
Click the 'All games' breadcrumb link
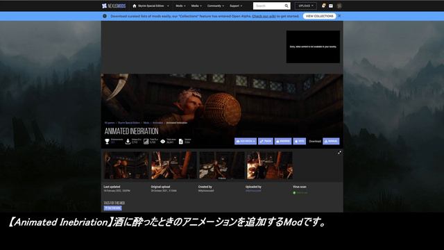click(x=110, y=123)
